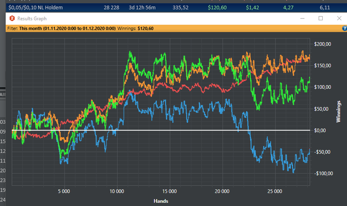Click the green $120,60 winnings cell in stats row

pyautogui.click(x=217, y=7)
